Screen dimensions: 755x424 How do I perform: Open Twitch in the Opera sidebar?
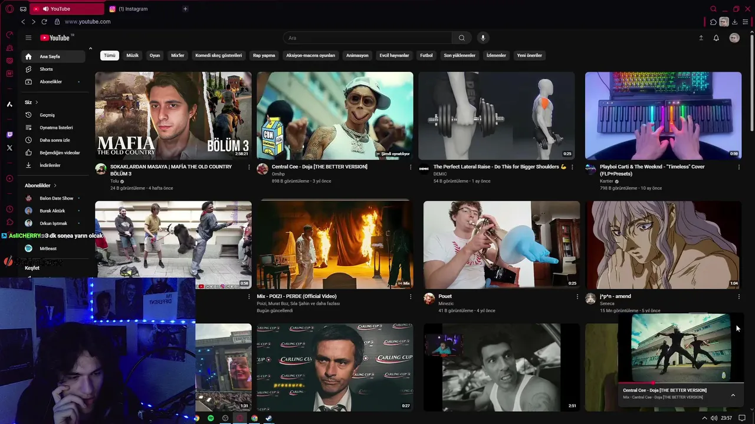point(9,135)
